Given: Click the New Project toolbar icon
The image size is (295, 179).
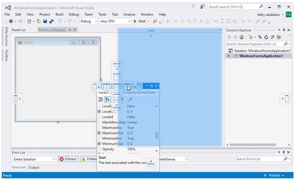Looking at the screenshot, I should pos(29,21).
